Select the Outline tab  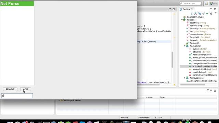click(x=186, y=9)
